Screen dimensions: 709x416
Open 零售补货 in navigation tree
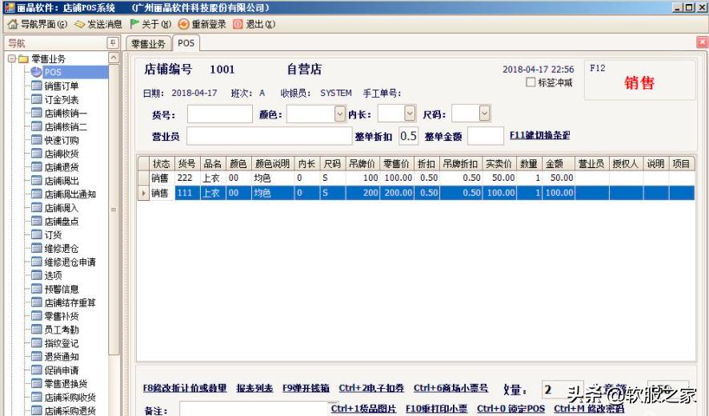(62, 316)
